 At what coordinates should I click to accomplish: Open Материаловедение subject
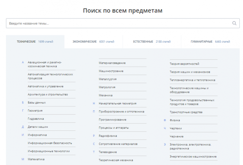(x=112, y=63)
